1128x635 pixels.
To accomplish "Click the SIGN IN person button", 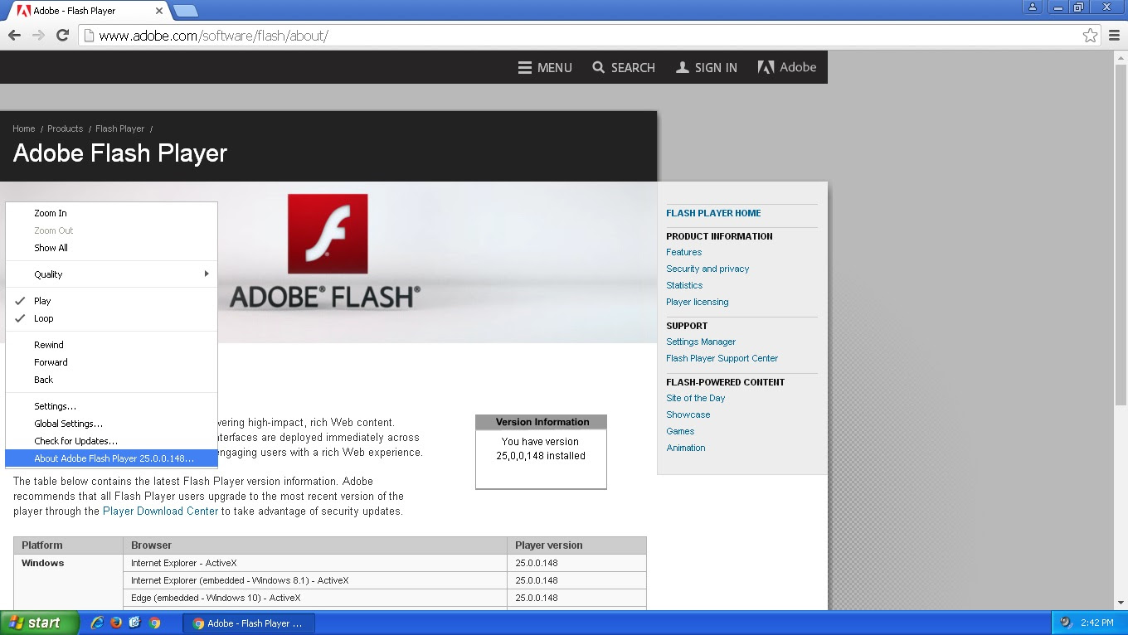I will [x=707, y=67].
